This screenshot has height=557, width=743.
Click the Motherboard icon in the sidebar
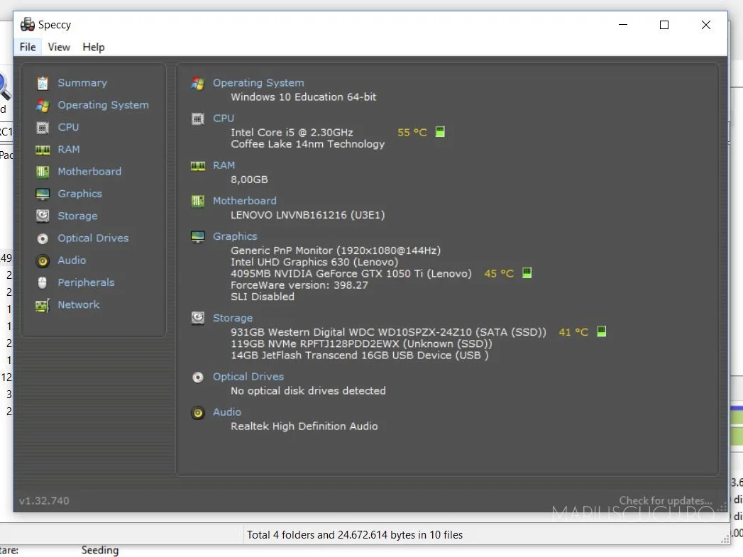click(43, 172)
